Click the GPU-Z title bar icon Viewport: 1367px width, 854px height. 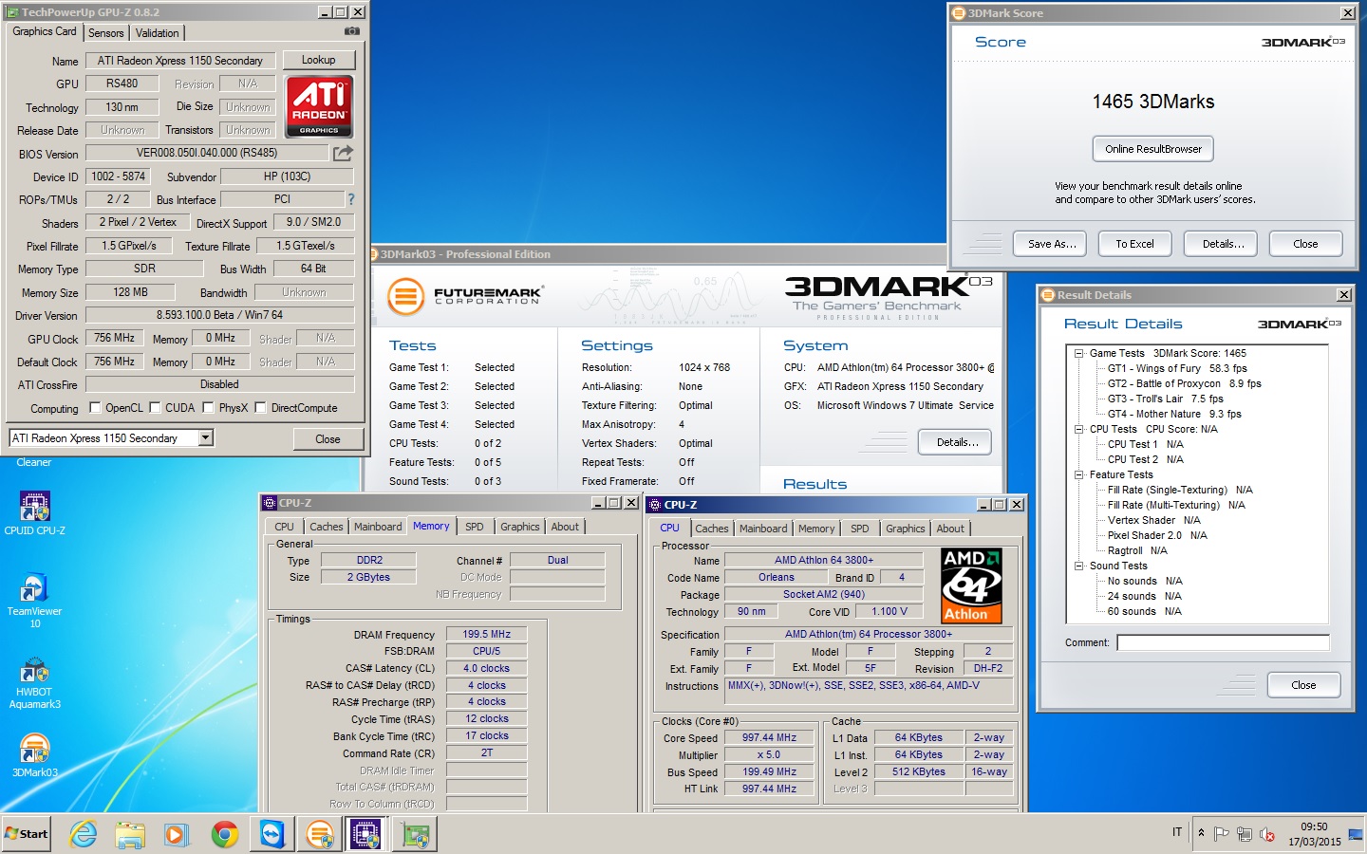pos(12,12)
